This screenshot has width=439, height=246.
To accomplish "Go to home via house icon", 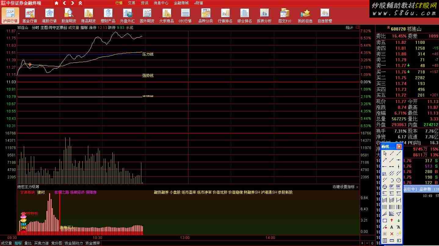I will pyautogui.click(x=56, y=3).
